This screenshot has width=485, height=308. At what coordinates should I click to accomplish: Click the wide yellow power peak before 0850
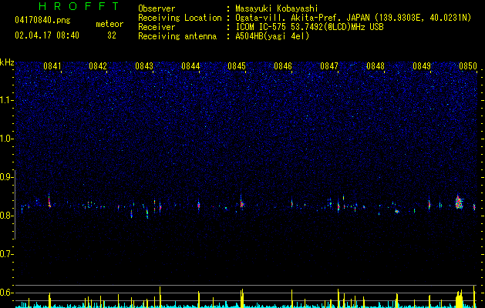[x=460, y=299]
